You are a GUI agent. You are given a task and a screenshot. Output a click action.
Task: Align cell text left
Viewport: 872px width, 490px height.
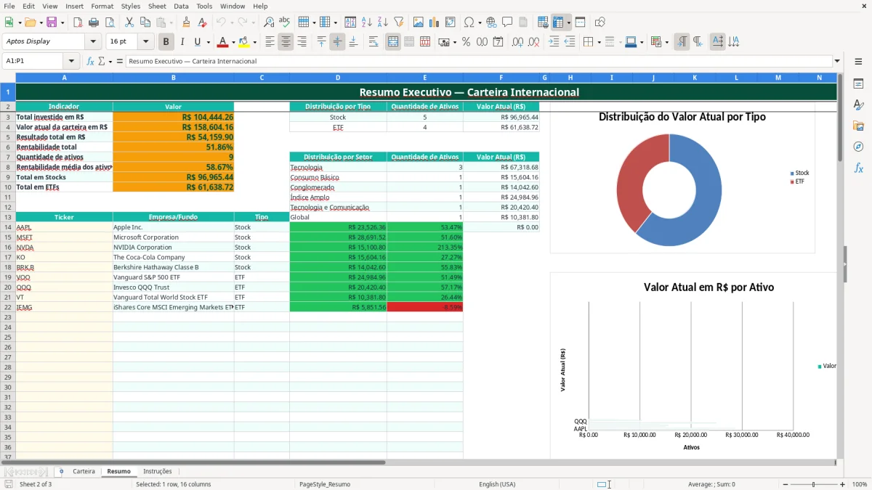coord(270,42)
